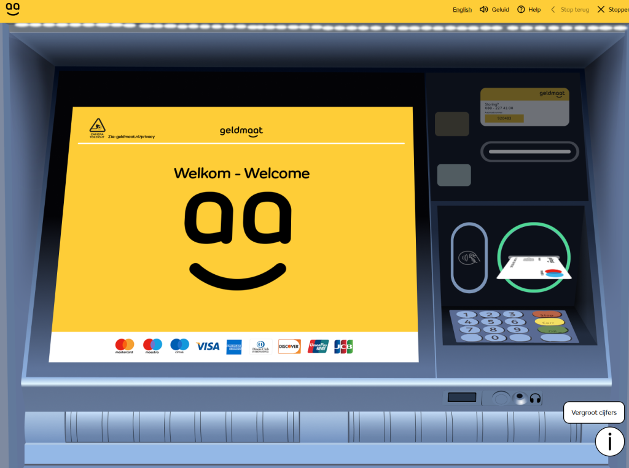This screenshot has width=629, height=468.
Task: Tap the contactless card reader symbol
Action: (469, 258)
